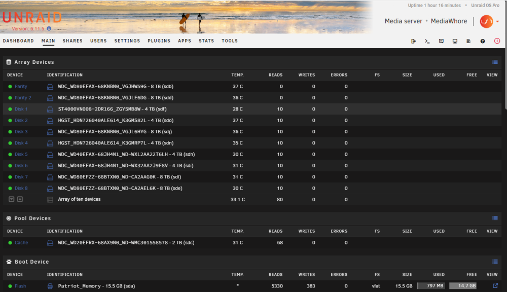Viewport: 507px width, 292px height.
Task: Toggle Boot Device list view icon
Action: click(495, 261)
